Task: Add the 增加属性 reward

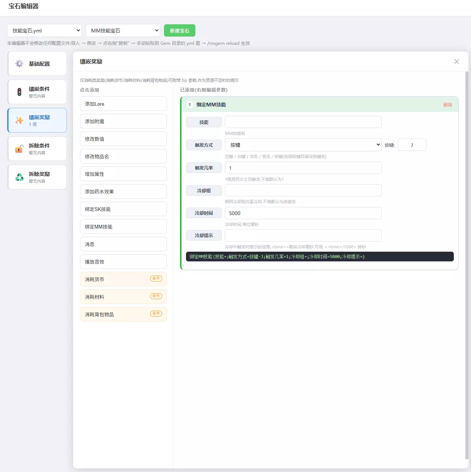Action: click(x=123, y=174)
